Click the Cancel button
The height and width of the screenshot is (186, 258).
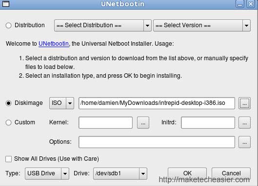click(231, 173)
